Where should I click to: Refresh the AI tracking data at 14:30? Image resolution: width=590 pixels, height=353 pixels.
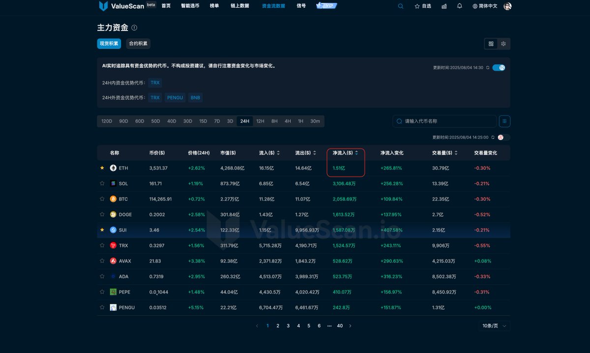[x=487, y=68]
